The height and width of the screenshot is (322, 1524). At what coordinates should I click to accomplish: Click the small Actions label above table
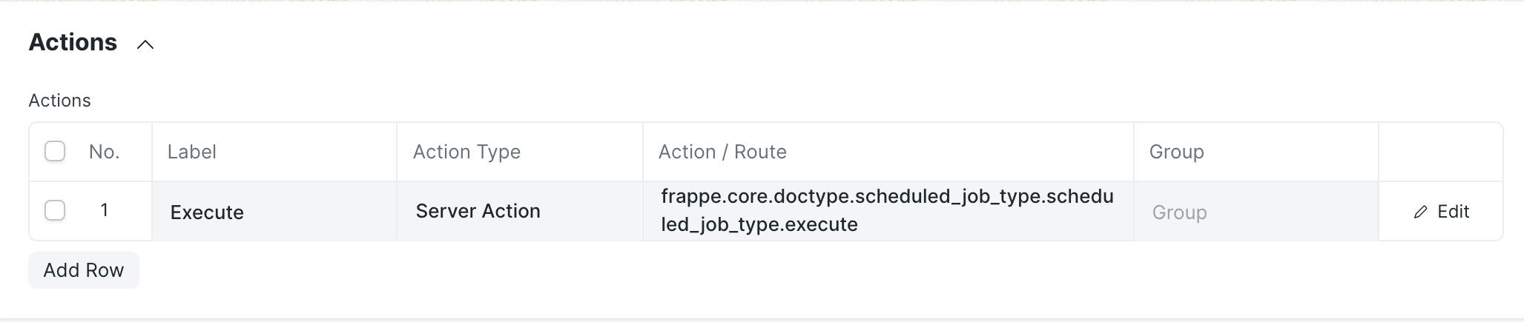point(59,101)
